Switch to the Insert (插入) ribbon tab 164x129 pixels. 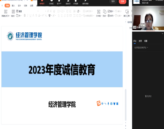coord(13,6)
